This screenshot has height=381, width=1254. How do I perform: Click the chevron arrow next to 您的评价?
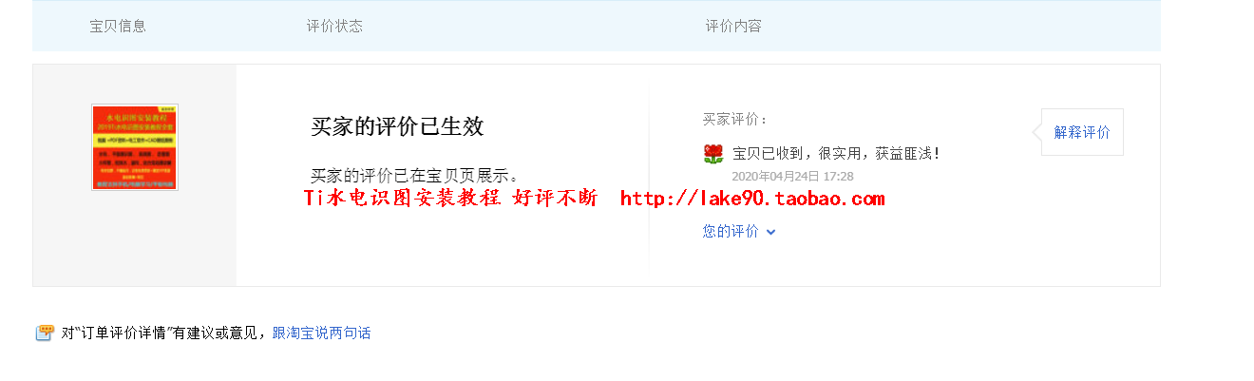pyautogui.click(x=770, y=232)
